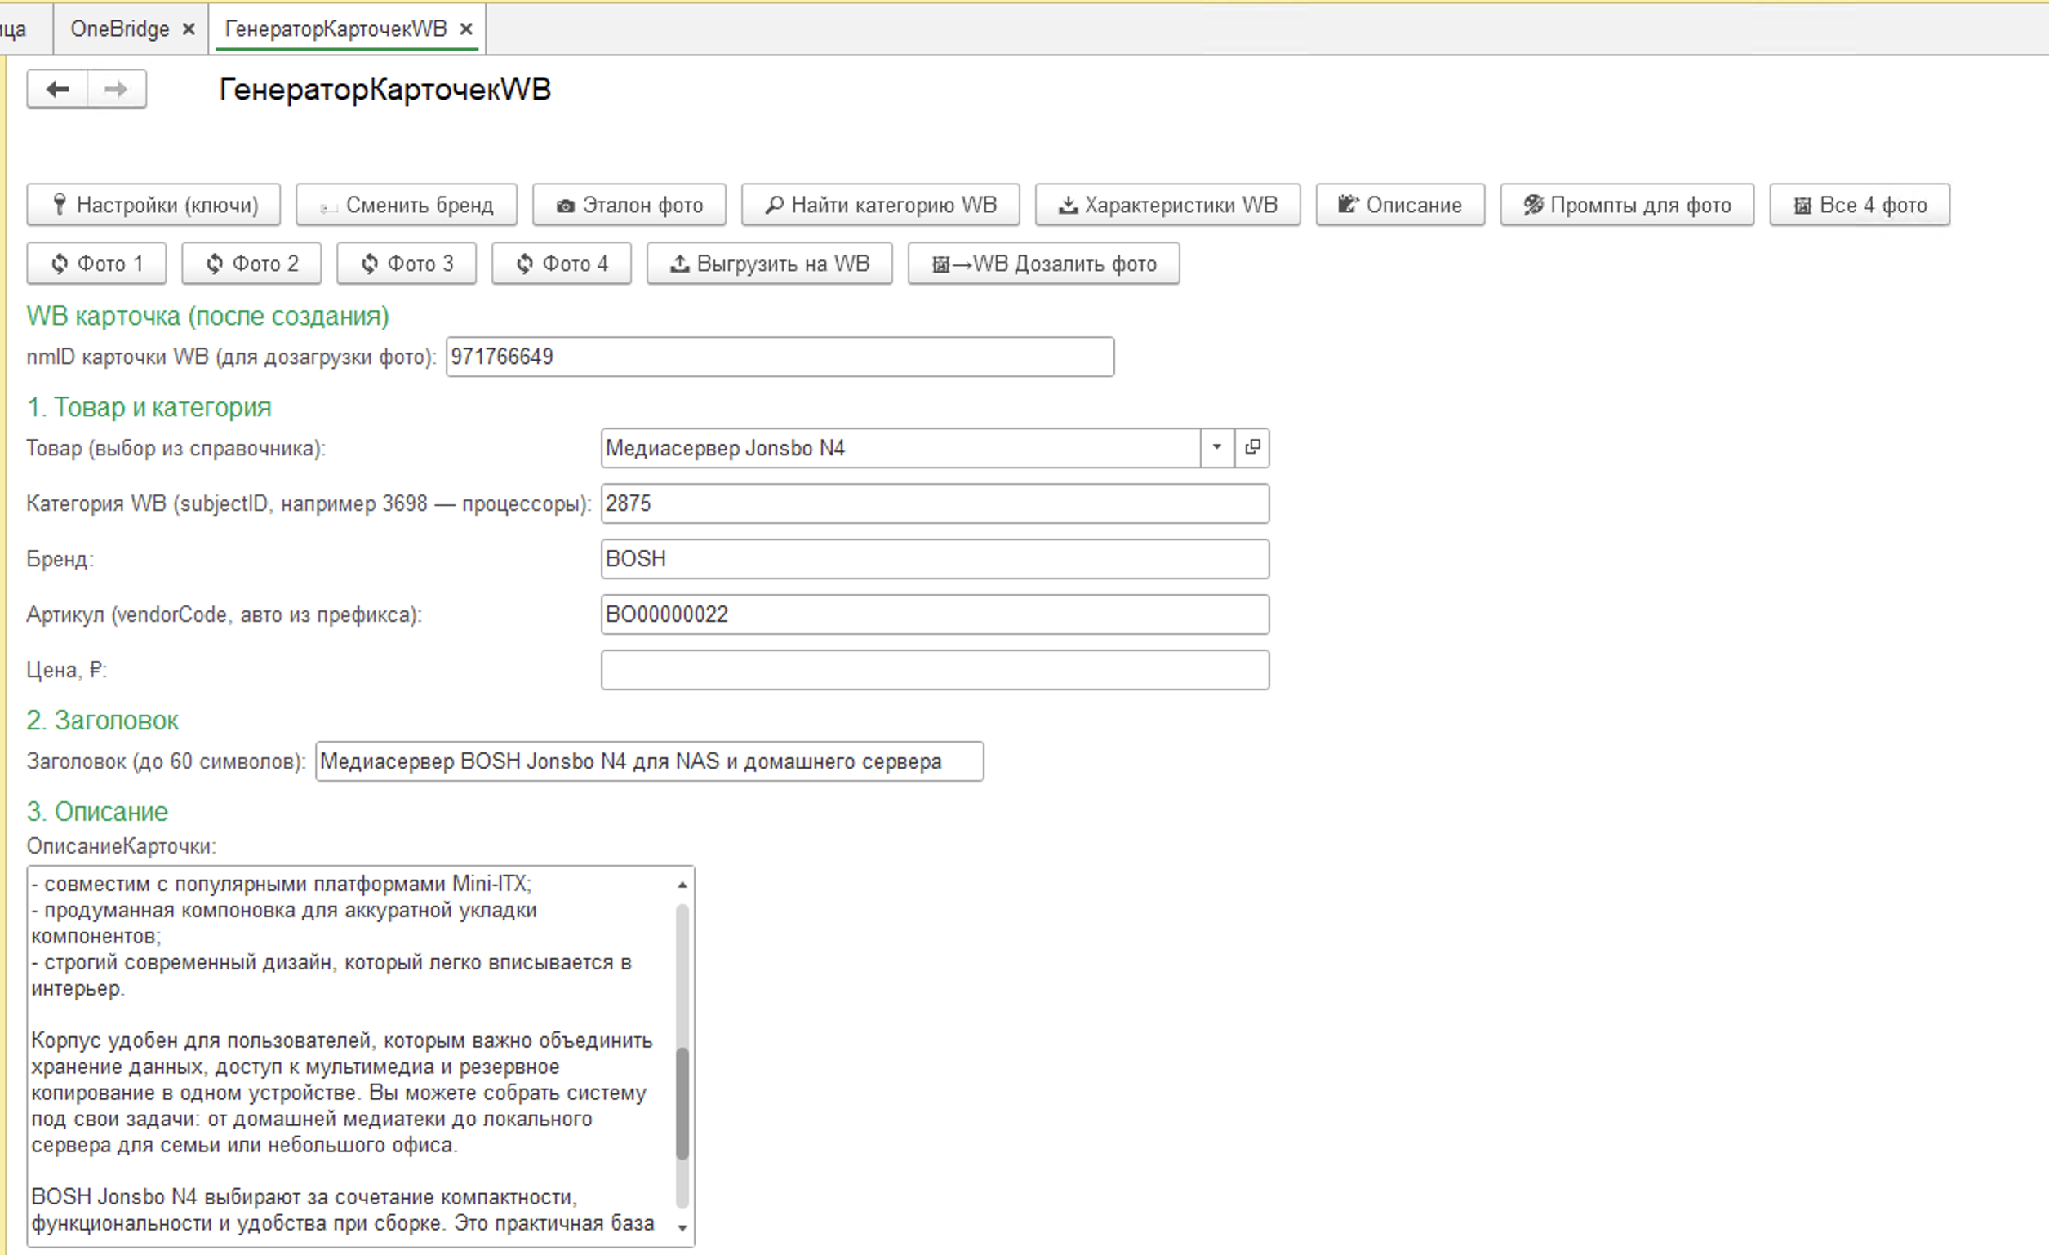2049x1255 pixels.
Task: Click the back arrow navigation icon
Action: pos(57,89)
